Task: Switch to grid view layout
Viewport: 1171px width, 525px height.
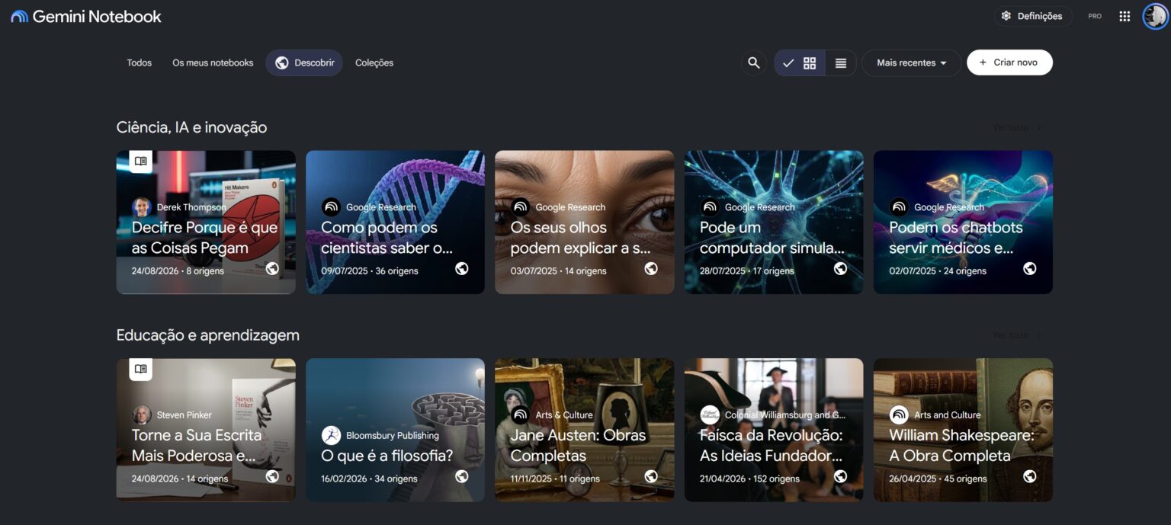Action: coord(800,63)
